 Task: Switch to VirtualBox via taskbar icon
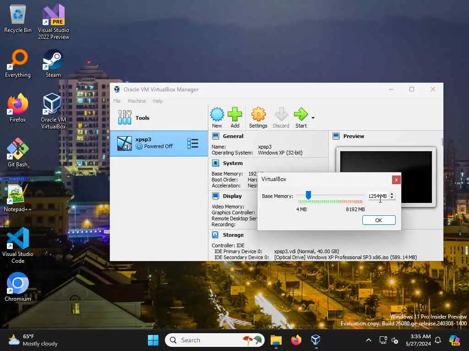(316, 340)
